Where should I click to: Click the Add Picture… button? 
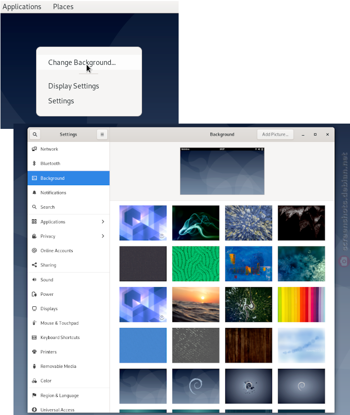click(275, 135)
